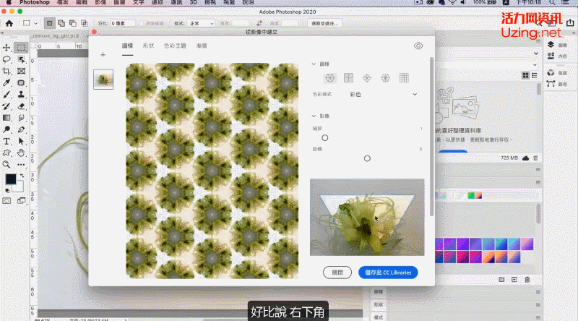The image size is (578, 321).
Task: Select the Eyedropper tool
Action: pyautogui.click(x=7, y=82)
